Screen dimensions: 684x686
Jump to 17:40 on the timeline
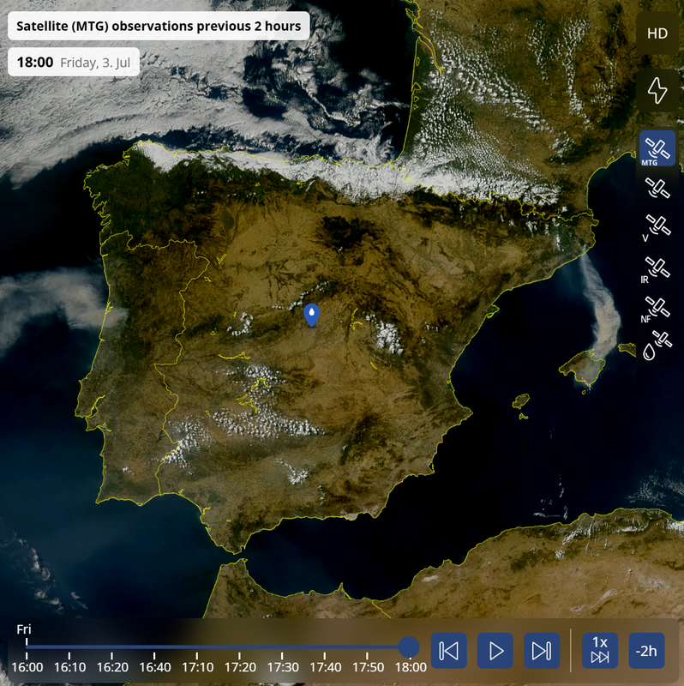326,667
